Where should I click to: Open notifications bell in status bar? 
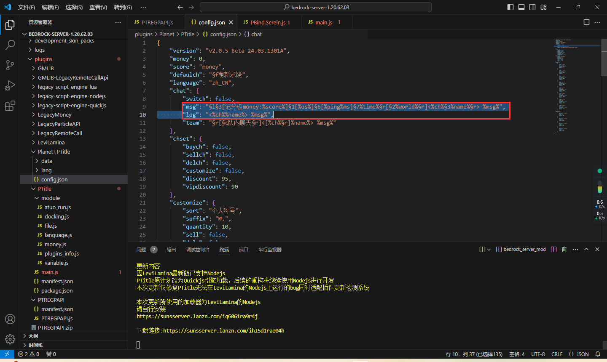click(598, 354)
